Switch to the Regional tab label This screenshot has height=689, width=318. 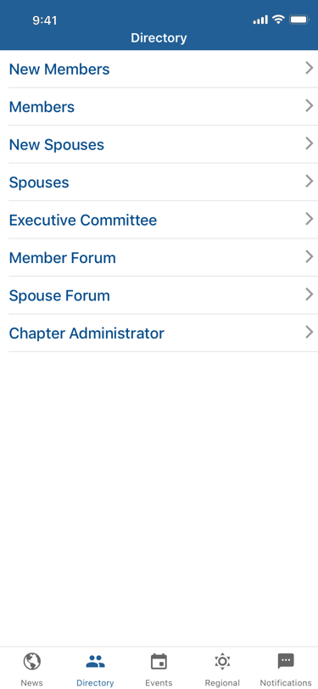pos(222,683)
